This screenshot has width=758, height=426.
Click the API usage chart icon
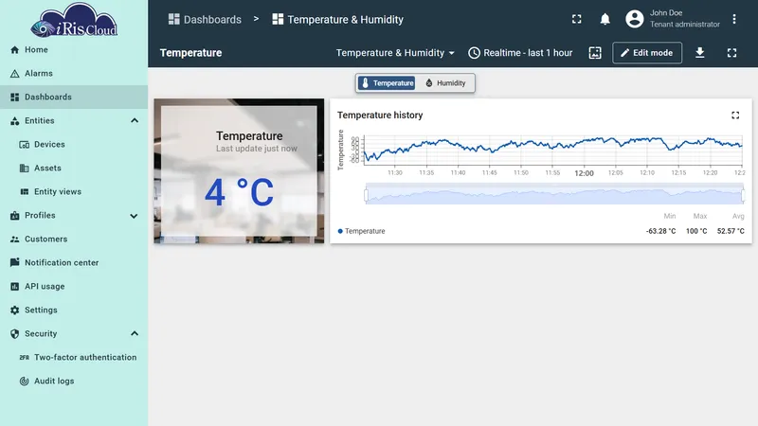point(15,287)
